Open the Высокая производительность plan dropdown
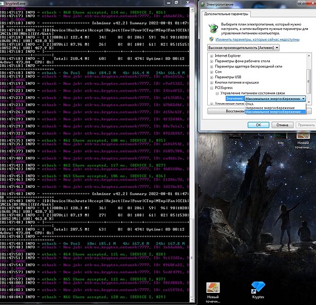This screenshot has height=305, width=316. tap(243, 48)
